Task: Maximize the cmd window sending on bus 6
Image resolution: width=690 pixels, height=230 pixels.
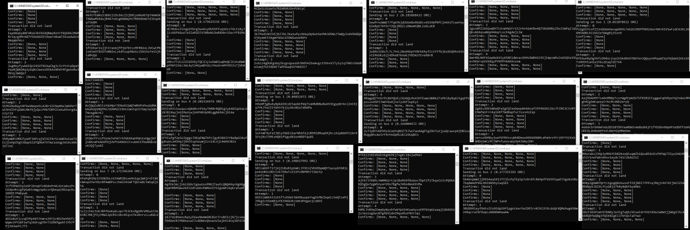Action: click(458, 82)
